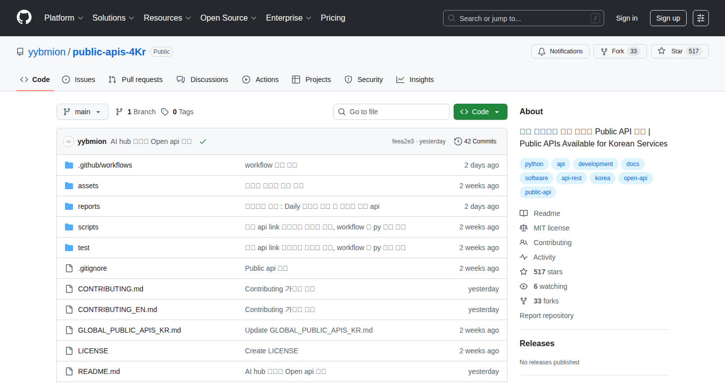Switch to the Pull requests tab
The height and width of the screenshot is (383, 725).
(136, 80)
